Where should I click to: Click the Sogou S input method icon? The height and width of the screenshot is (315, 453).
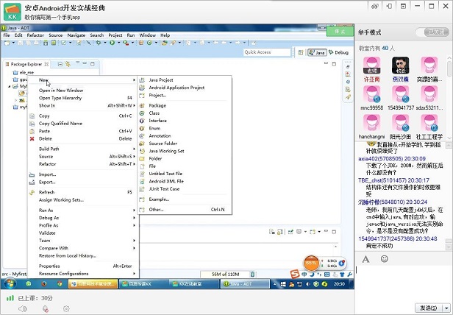tap(294, 274)
